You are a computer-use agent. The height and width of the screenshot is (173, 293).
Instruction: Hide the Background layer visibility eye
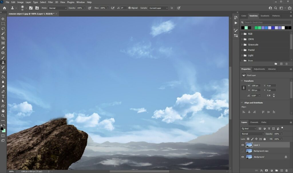click(243, 157)
